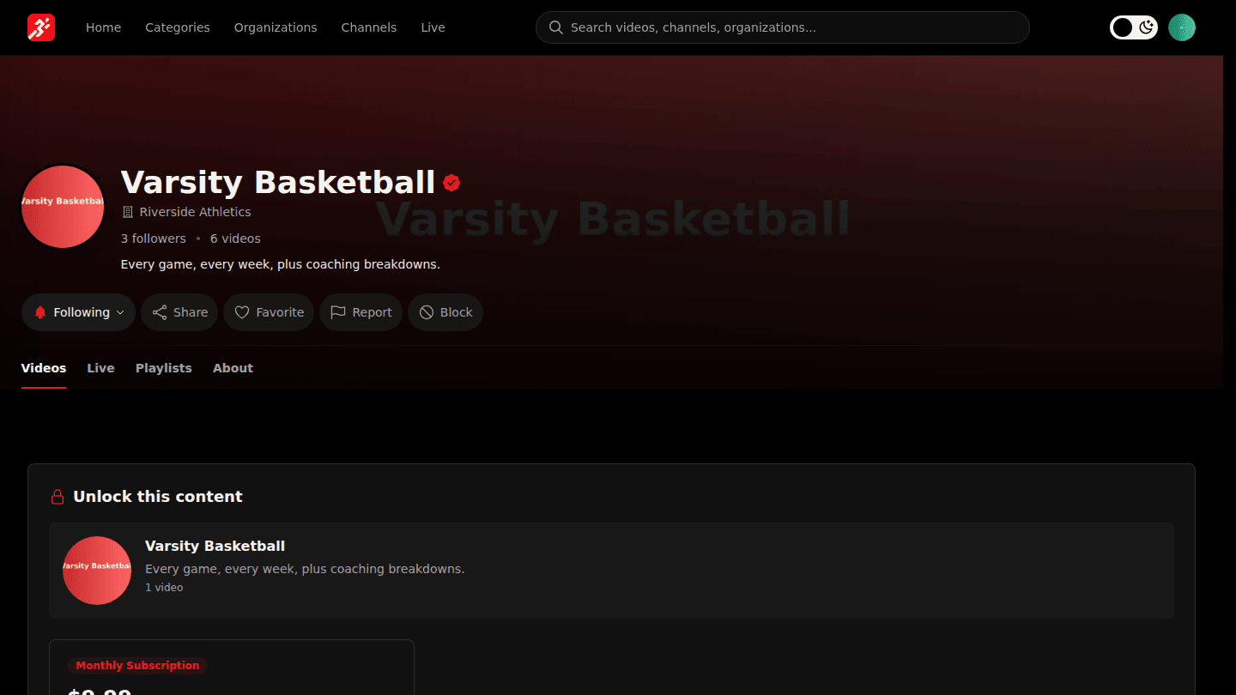Add channel to Favorites
Screen dimensions: 1236x695
click(269, 312)
